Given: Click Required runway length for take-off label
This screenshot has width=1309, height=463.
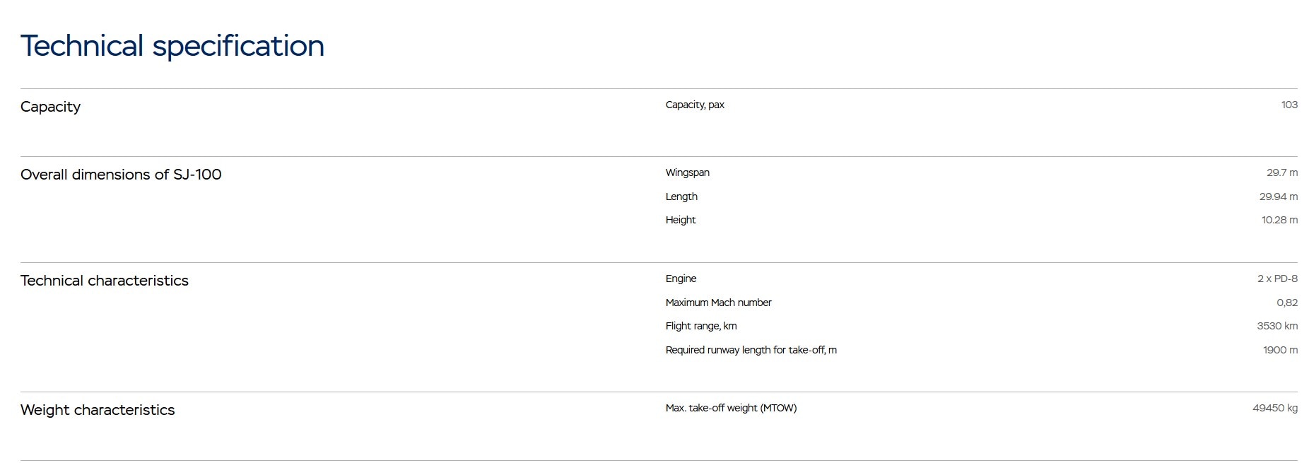Looking at the screenshot, I should (751, 350).
